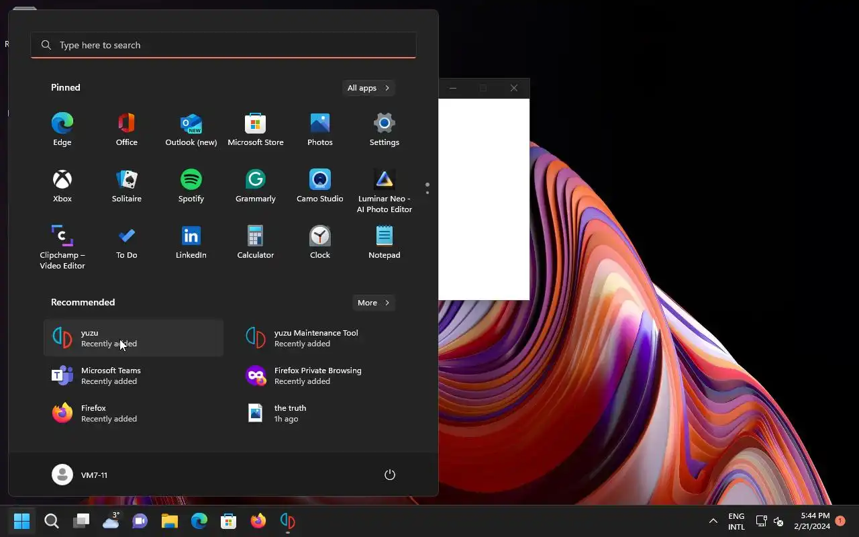Click the Windows Start button on the taskbar
The width and height of the screenshot is (859, 537).
pos(22,521)
